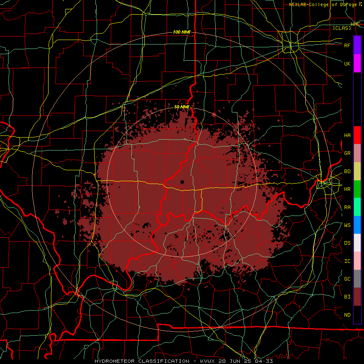364x364 pixels.
Task: Click the '[CLAS]' label above the legend
Action: pyautogui.click(x=342, y=28)
